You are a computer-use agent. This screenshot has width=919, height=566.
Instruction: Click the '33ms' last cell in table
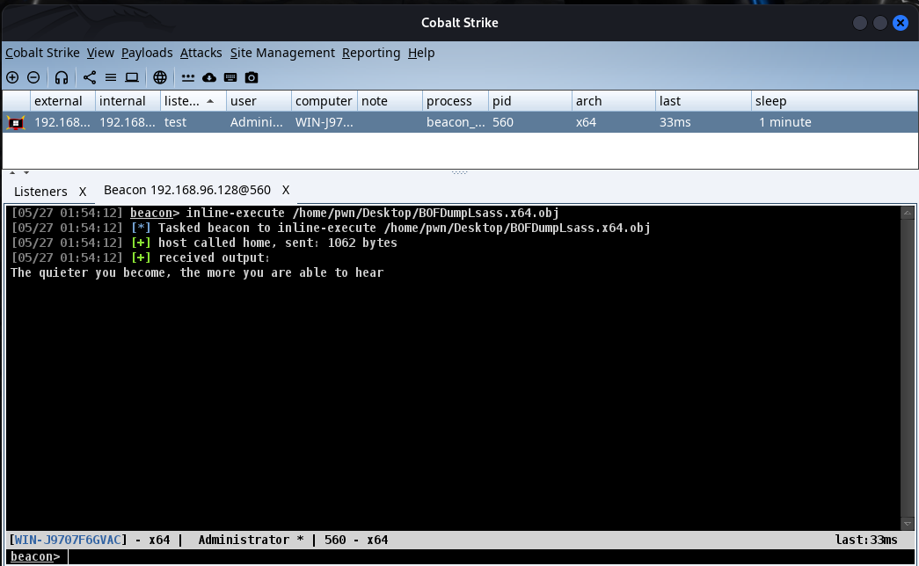tap(704, 122)
